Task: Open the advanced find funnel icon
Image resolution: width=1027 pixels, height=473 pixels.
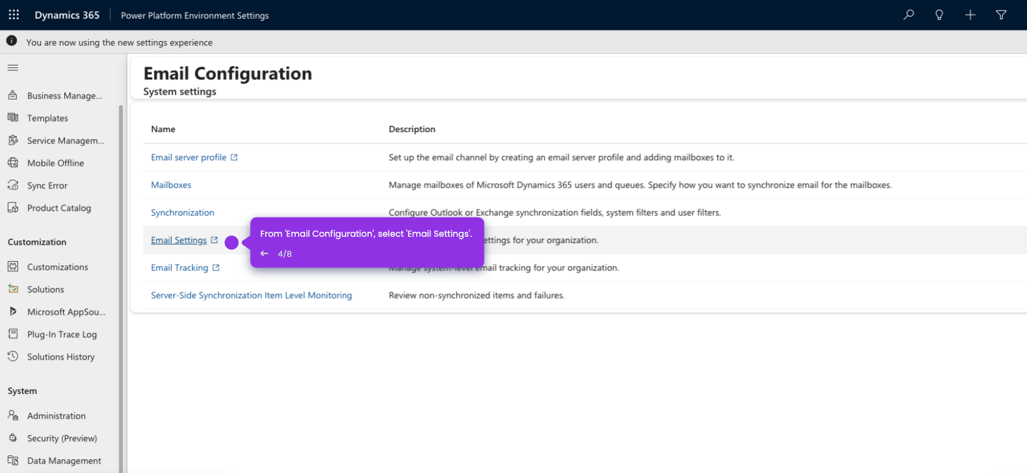Action: (x=1001, y=14)
